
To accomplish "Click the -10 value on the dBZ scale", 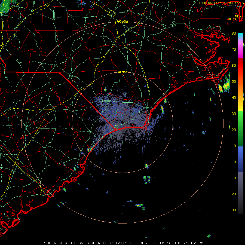I will click(233, 178).
